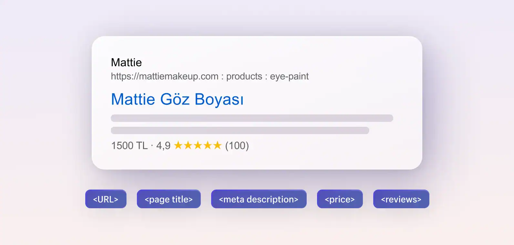
Task: Click the first gold rating star
Action: pyautogui.click(x=178, y=145)
